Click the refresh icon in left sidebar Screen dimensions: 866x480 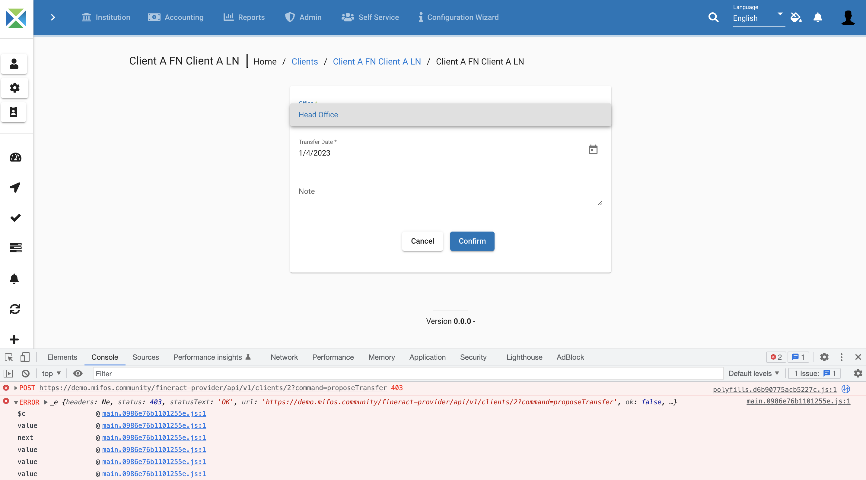[15, 309]
